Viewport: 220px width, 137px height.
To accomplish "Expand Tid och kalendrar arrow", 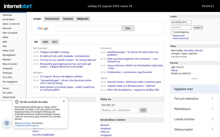I will point(212,98).
